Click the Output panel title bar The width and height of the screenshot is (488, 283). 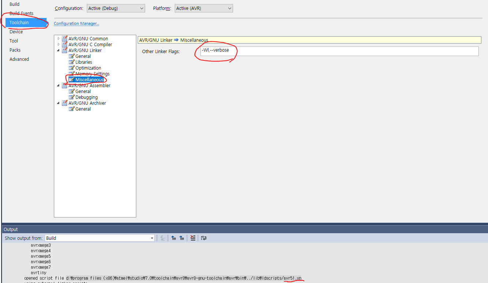click(x=245, y=229)
